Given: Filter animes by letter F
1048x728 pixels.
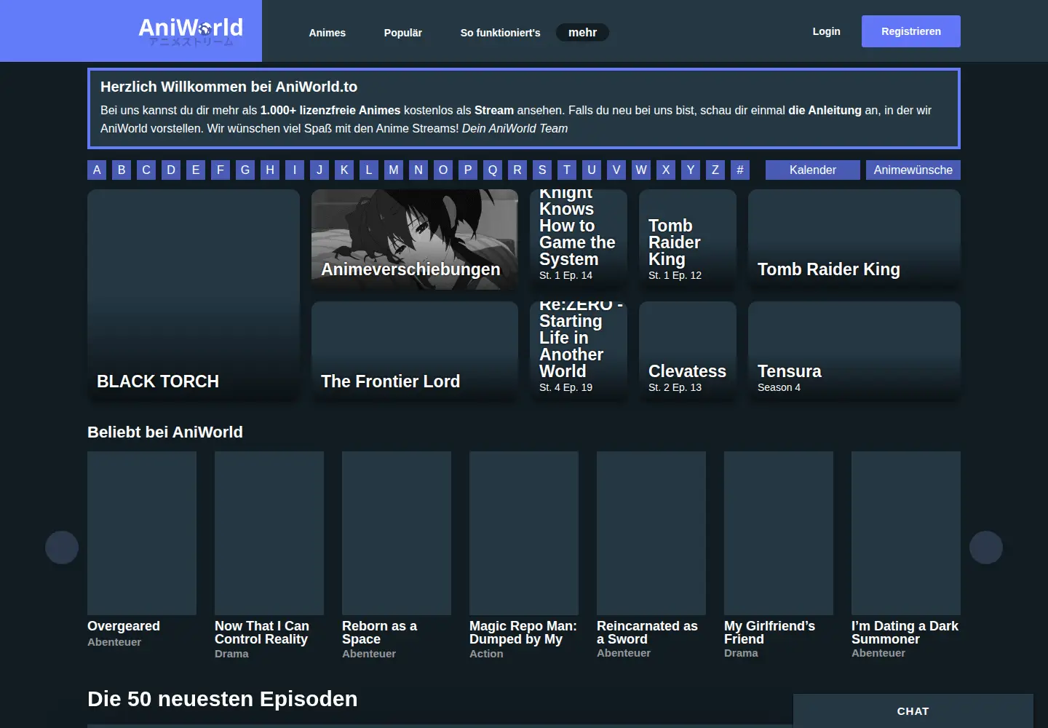Looking at the screenshot, I should [221, 170].
